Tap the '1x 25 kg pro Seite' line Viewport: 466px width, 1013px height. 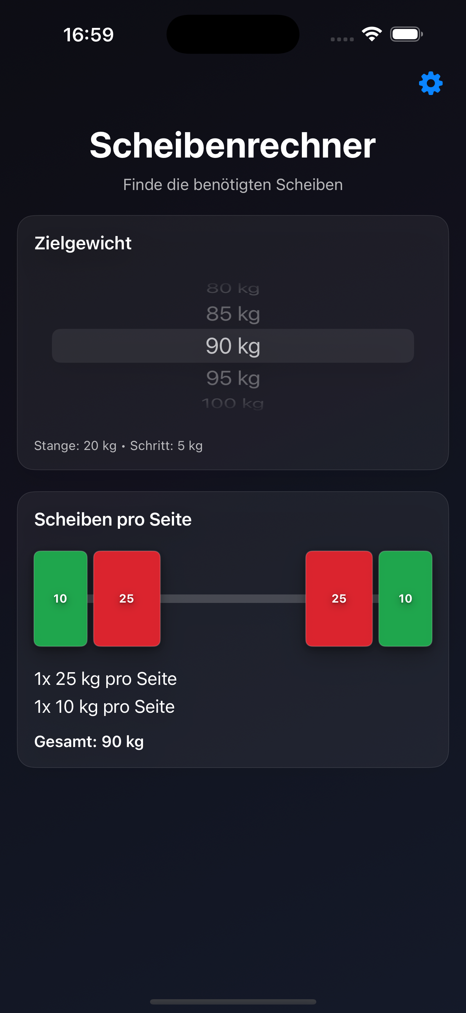pyautogui.click(x=105, y=679)
